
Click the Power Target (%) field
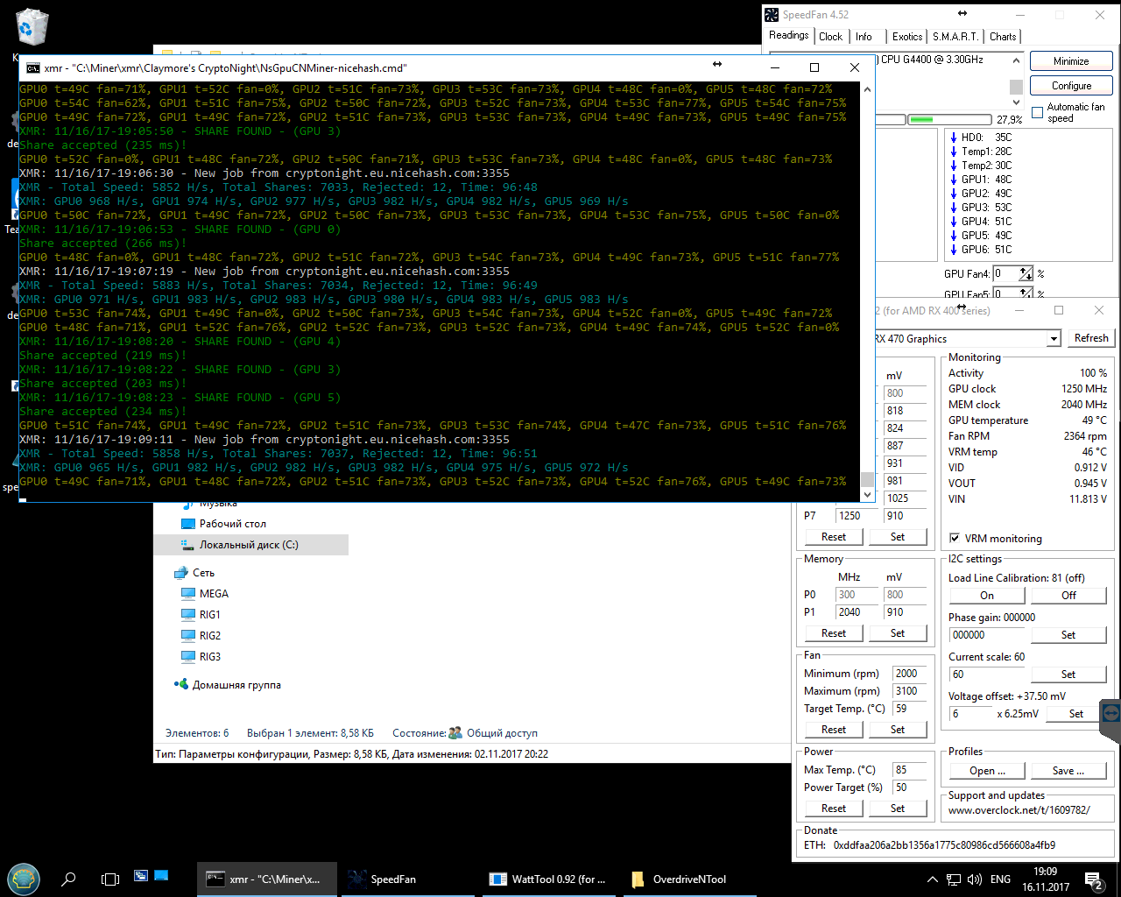click(910, 788)
